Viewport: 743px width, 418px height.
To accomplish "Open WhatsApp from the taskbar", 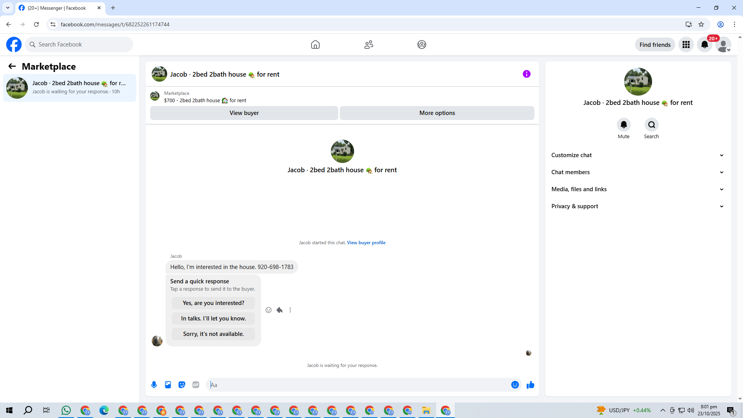I will point(66,410).
